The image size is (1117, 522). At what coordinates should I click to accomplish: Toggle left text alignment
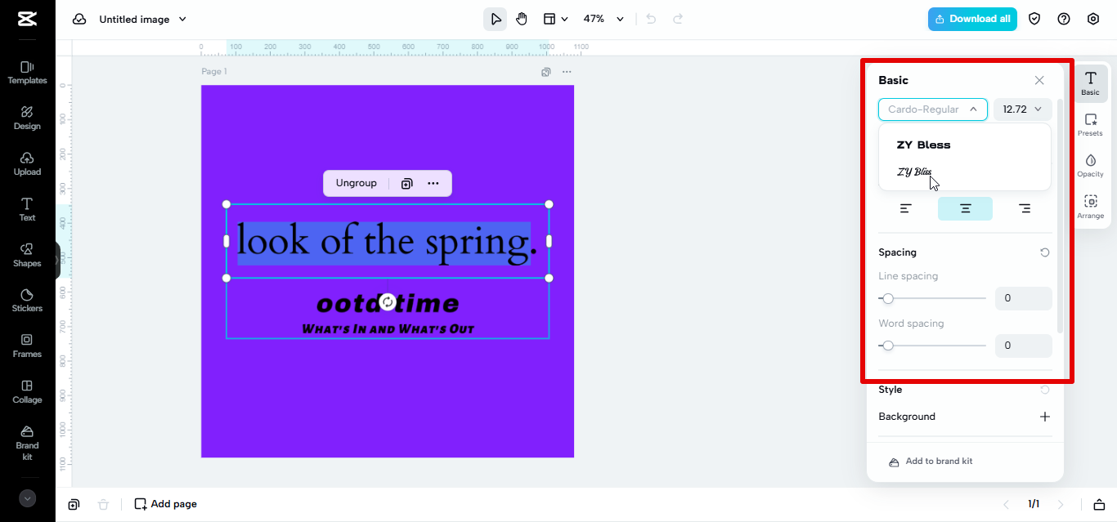pos(905,208)
